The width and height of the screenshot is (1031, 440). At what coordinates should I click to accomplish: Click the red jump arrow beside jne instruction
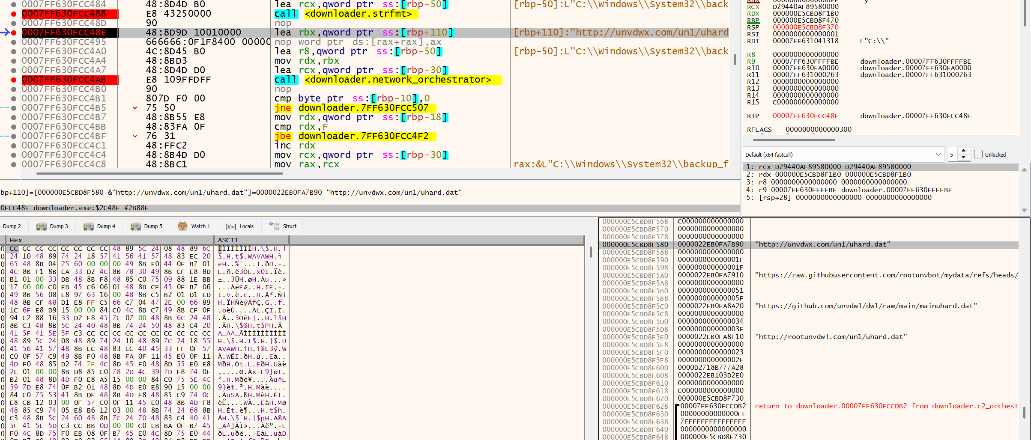[135, 108]
